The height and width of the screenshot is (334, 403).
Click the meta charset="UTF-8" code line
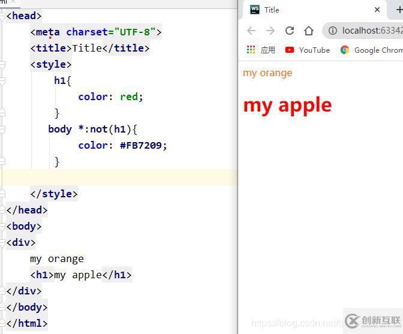pos(96,32)
